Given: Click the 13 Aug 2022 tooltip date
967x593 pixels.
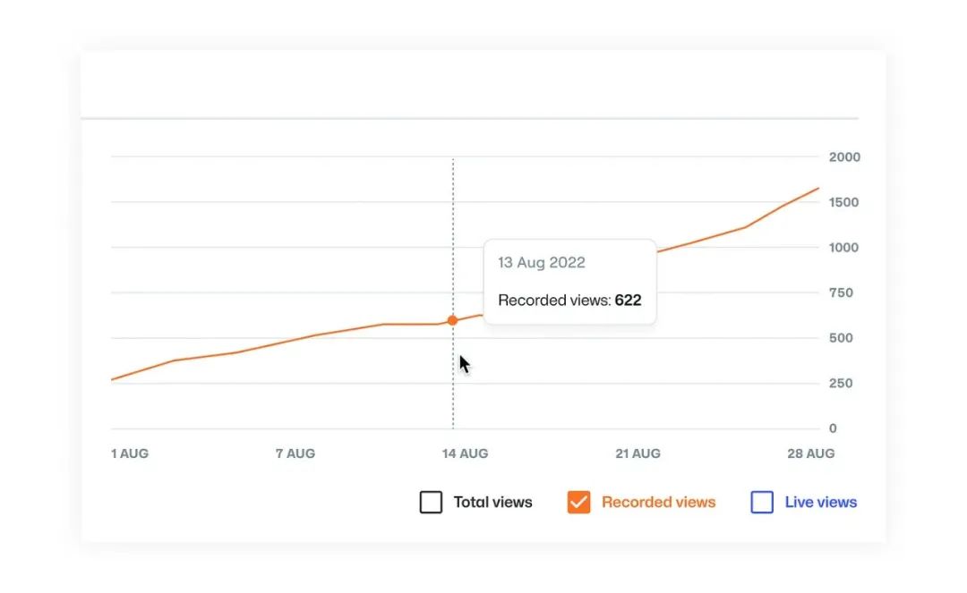Looking at the screenshot, I should pos(542,262).
